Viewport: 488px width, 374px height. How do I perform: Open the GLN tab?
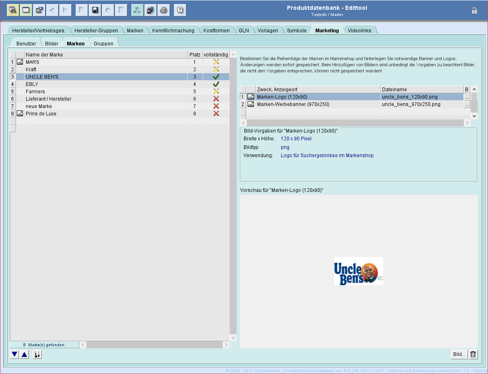(244, 30)
